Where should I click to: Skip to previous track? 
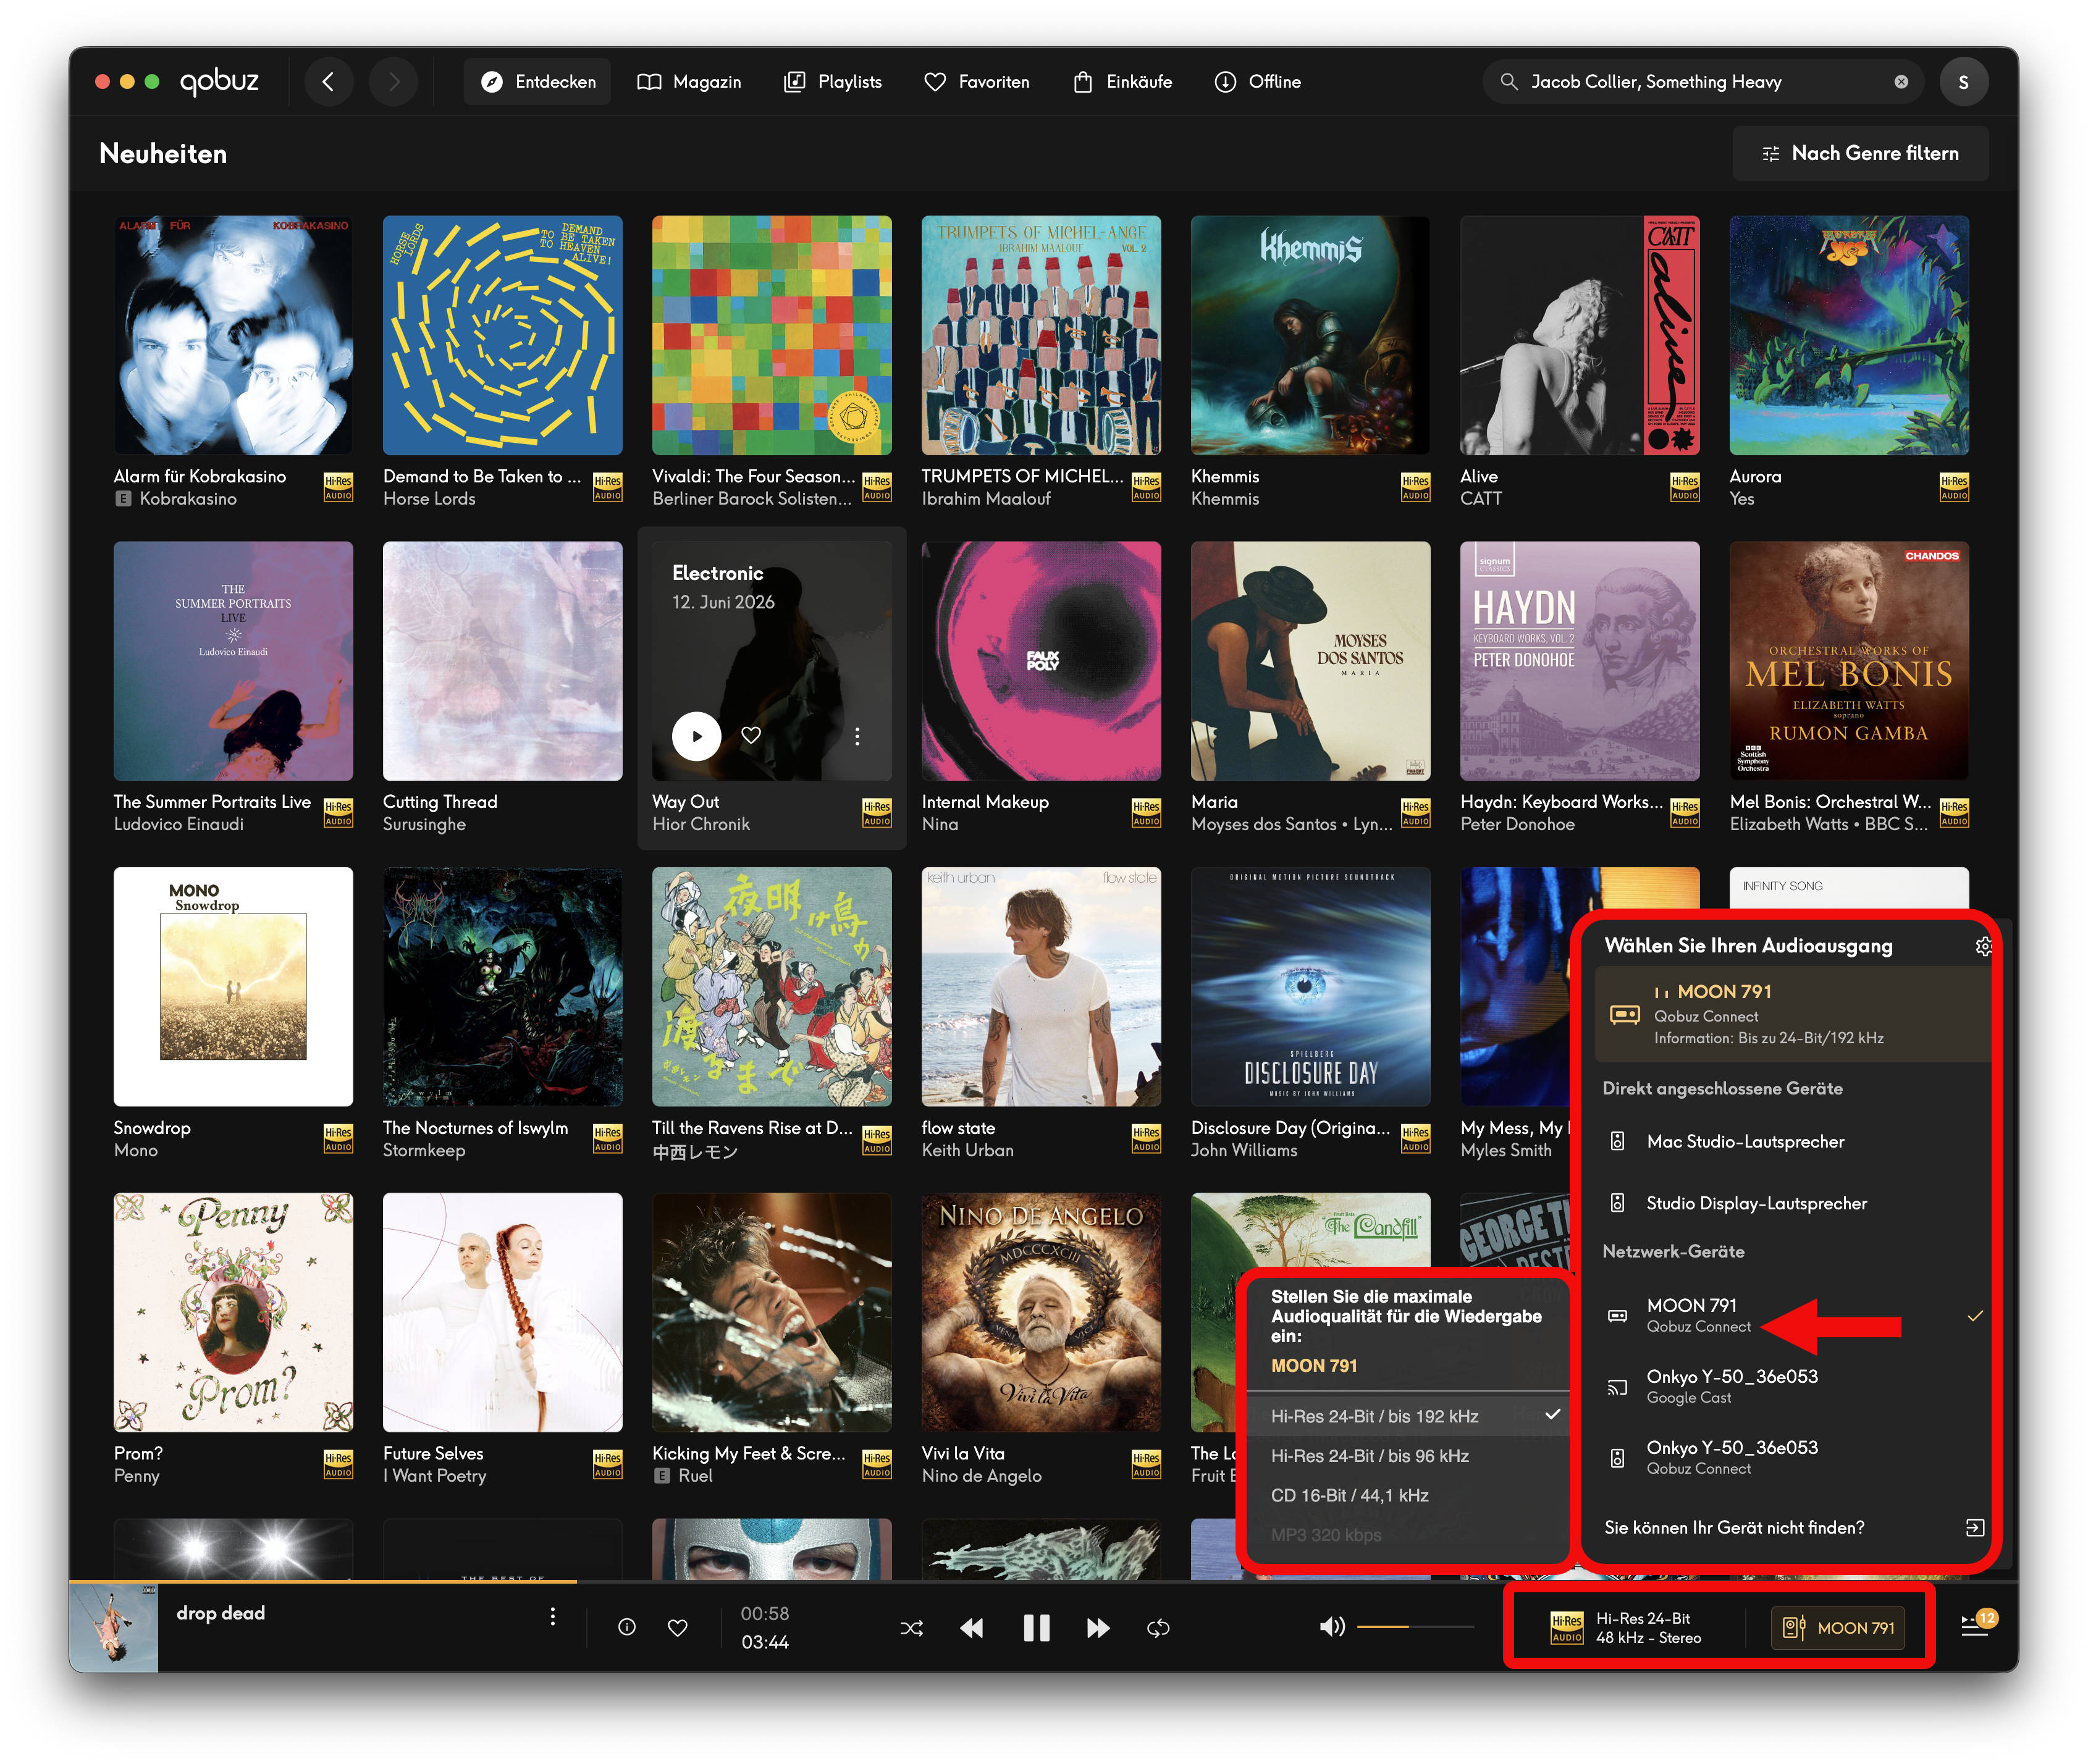(x=971, y=1628)
